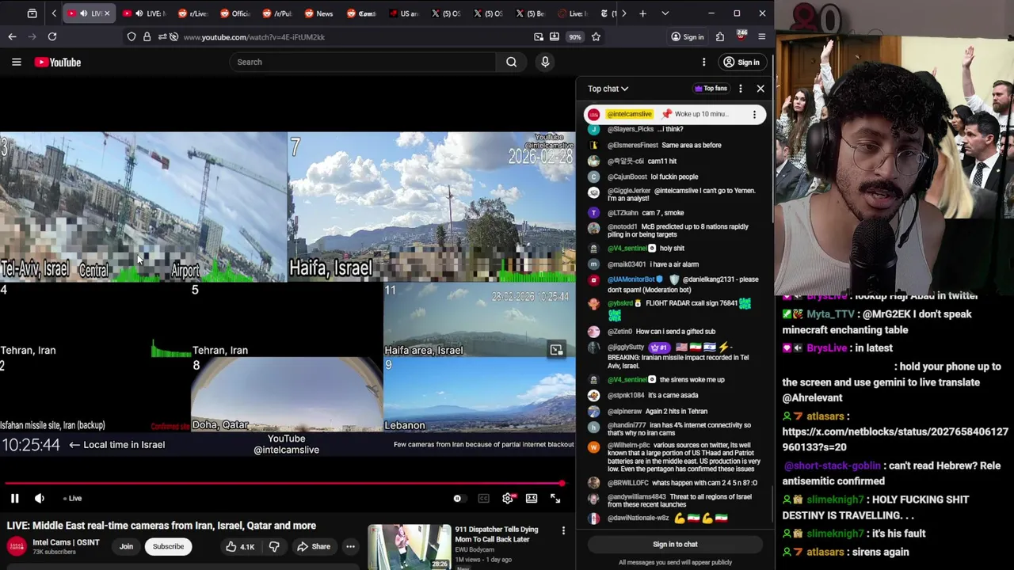Switch to the r/Live Reddit tab
Screen dimensions: 1014x570
pyautogui.click(x=193, y=13)
